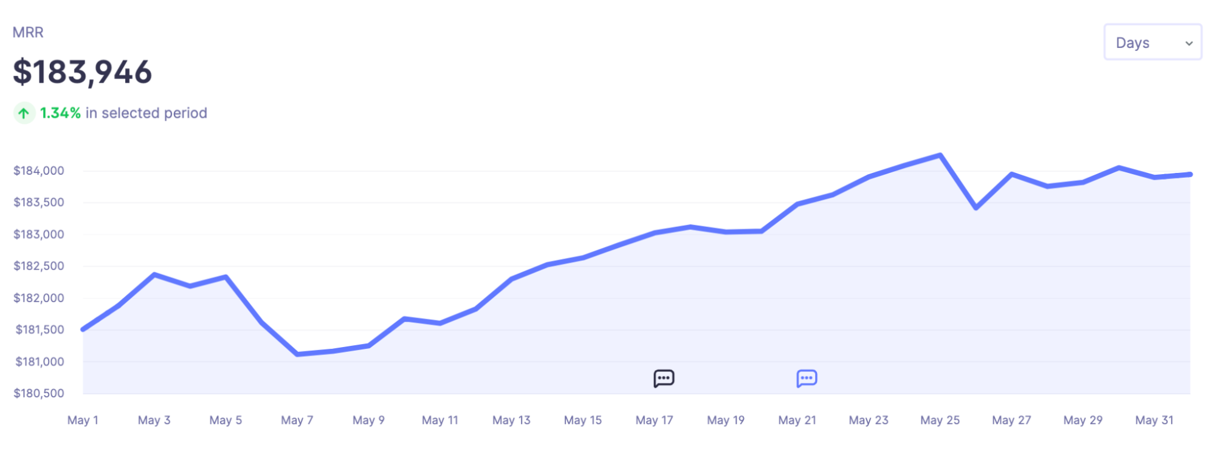Select the May 31 x-axis date label
This screenshot has height=449, width=1215.
pos(1154,420)
